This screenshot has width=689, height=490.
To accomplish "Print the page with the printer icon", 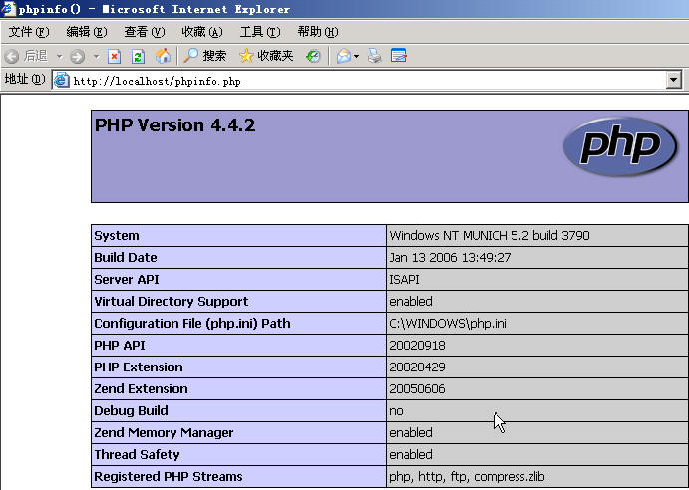I will pos(375,56).
